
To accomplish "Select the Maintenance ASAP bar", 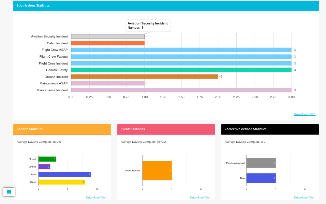I will (108, 83).
